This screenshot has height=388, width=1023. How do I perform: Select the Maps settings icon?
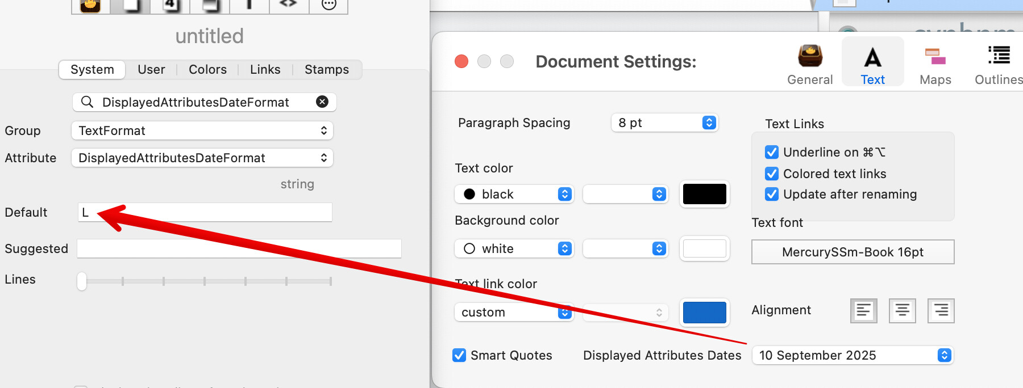pos(935,64)
